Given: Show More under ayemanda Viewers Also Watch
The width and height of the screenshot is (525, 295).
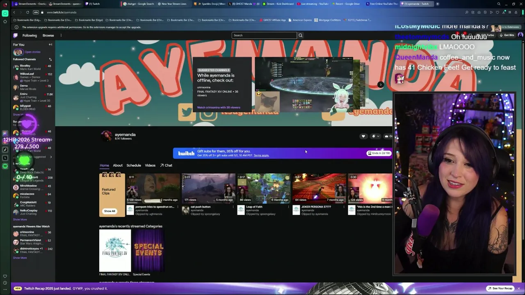Looking at the screenshot, I should 20,258.
